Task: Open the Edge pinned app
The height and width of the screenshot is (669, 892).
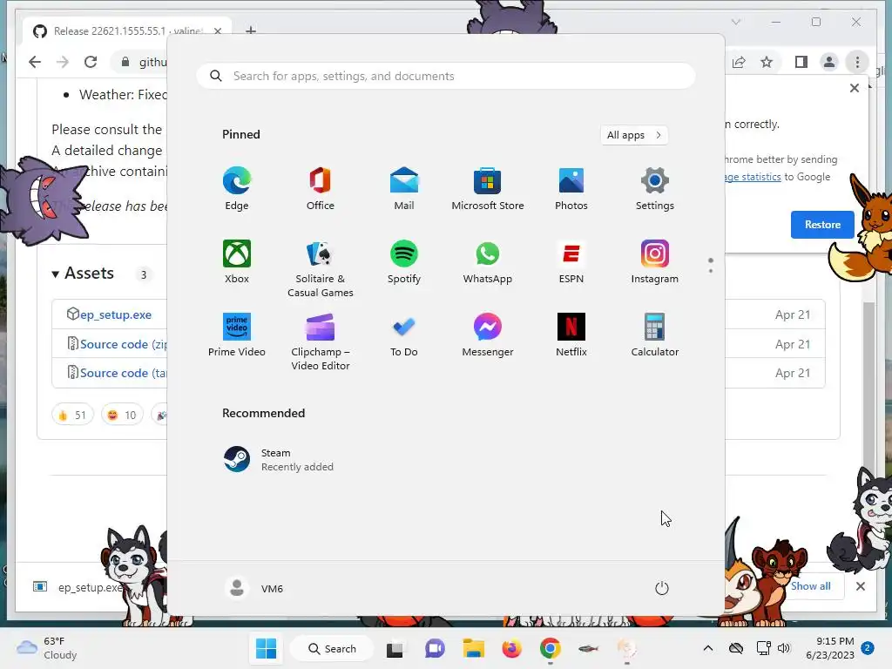Action: [x=237, y=188]
